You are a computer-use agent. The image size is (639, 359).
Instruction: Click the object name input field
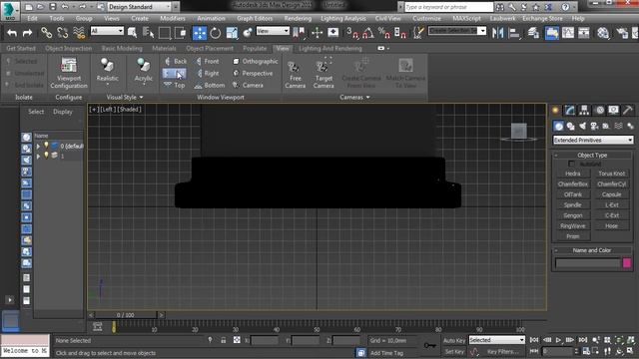587,263
